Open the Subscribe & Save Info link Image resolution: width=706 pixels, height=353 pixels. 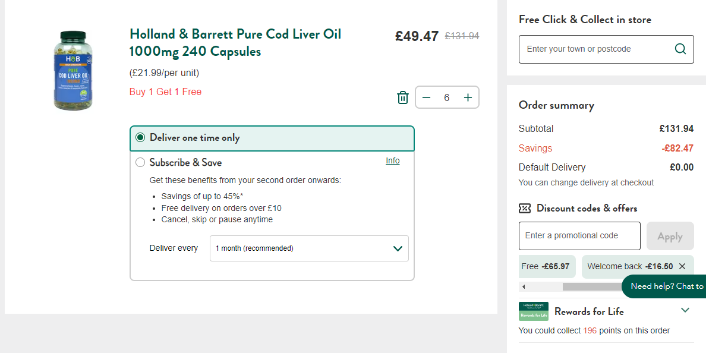tap(393, 160)
